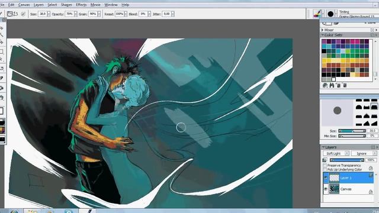Open the Movie menu
The image size is (379, 213).
tap(95, 5)
